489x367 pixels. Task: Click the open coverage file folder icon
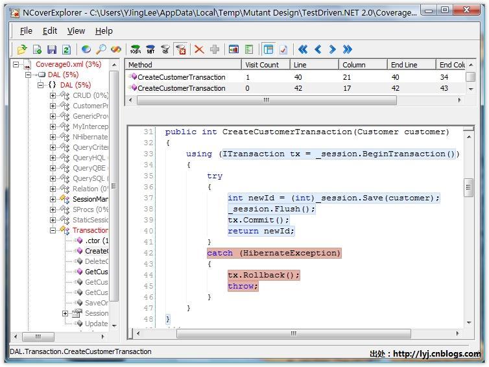[x=22, y=49]
